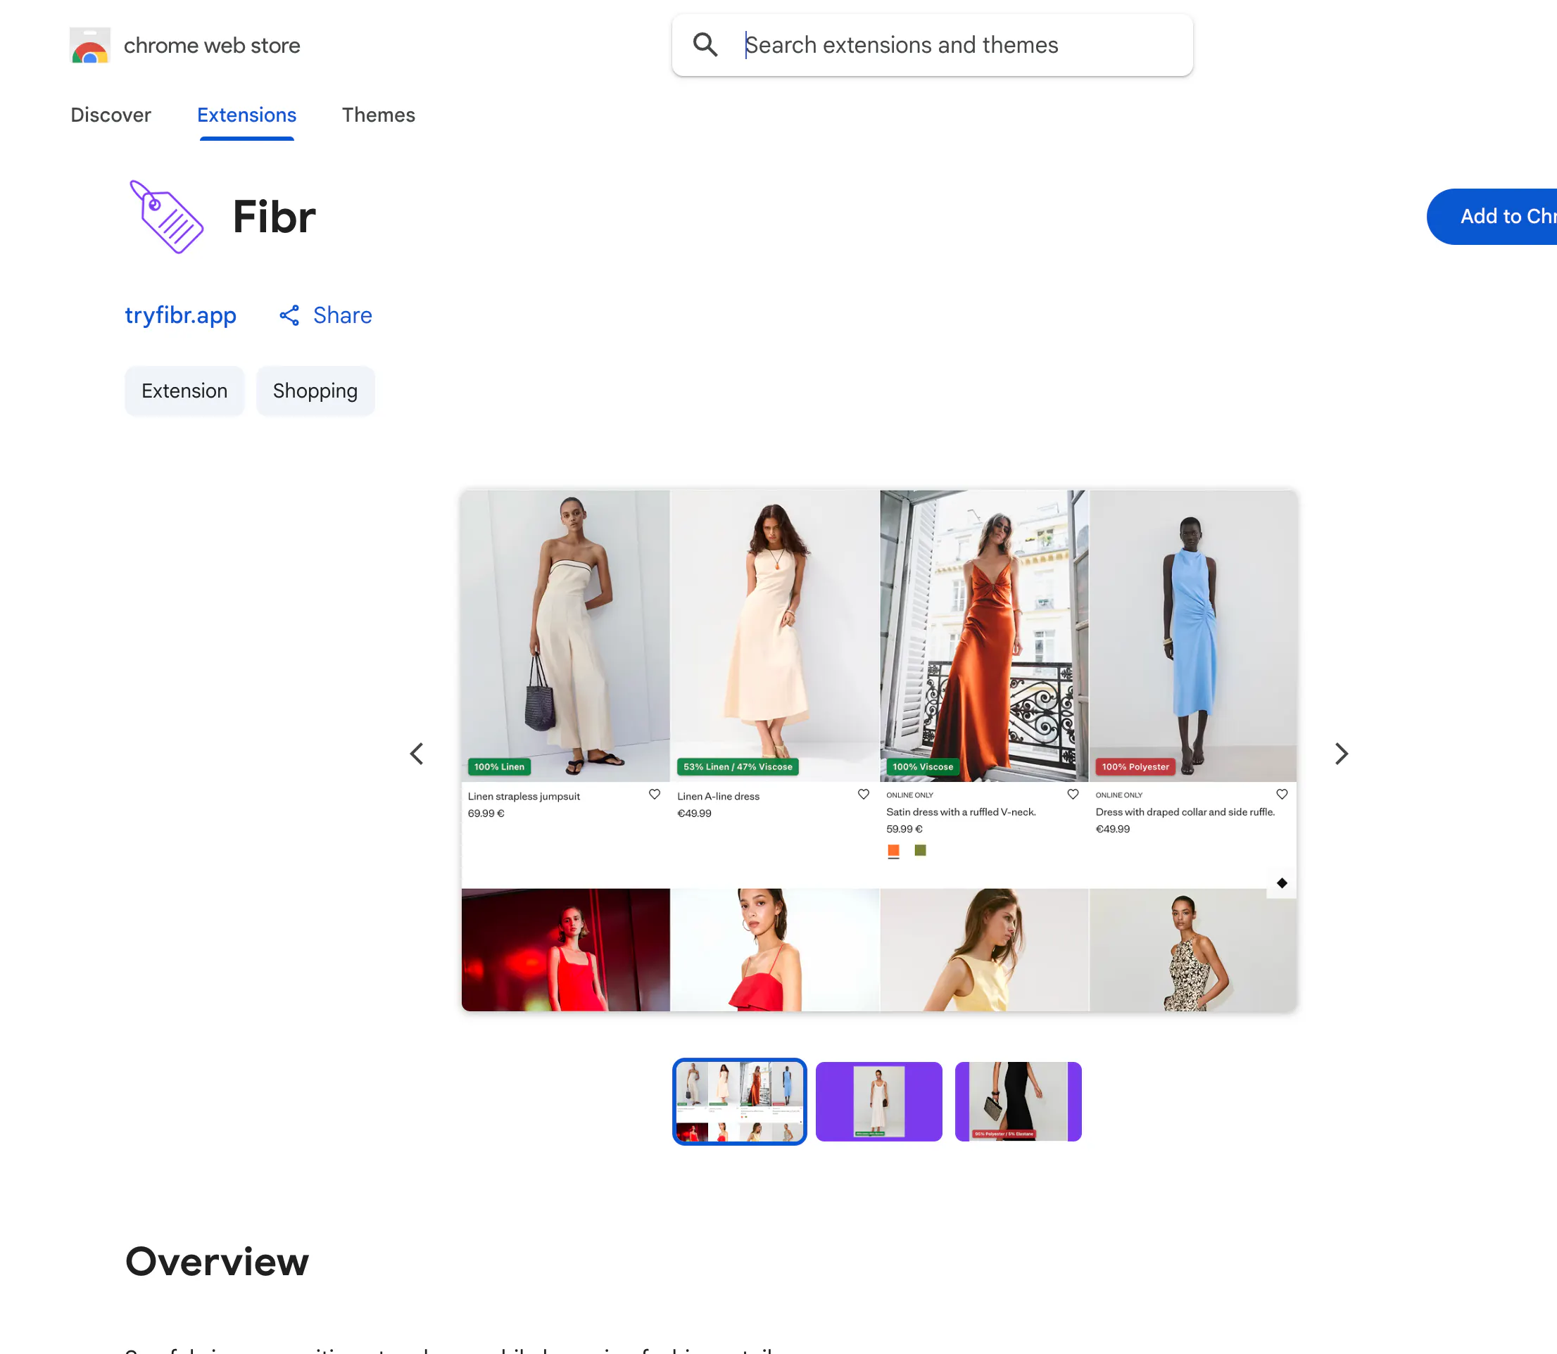Favorite the Linen strapless jumpsuit heart icon
1557x1354 pixels.
pyautogui.click(x=655, y=794)
